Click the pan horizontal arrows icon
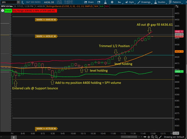Screen dimensions: 187x139 click(x=145, y=137)
